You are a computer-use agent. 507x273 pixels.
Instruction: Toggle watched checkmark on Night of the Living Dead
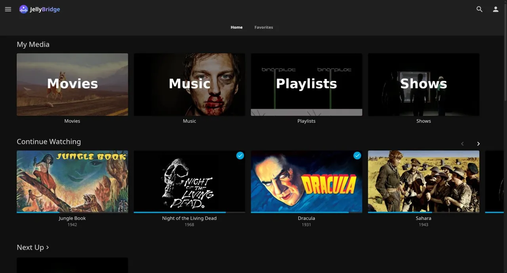pos(240,155)
